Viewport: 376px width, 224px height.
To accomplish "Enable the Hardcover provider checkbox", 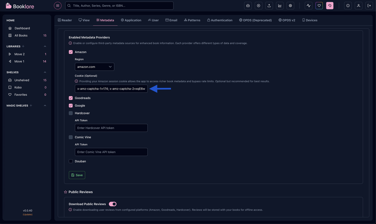I will [x=71, y=113].
